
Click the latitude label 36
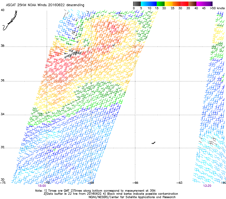coord(2,80)
